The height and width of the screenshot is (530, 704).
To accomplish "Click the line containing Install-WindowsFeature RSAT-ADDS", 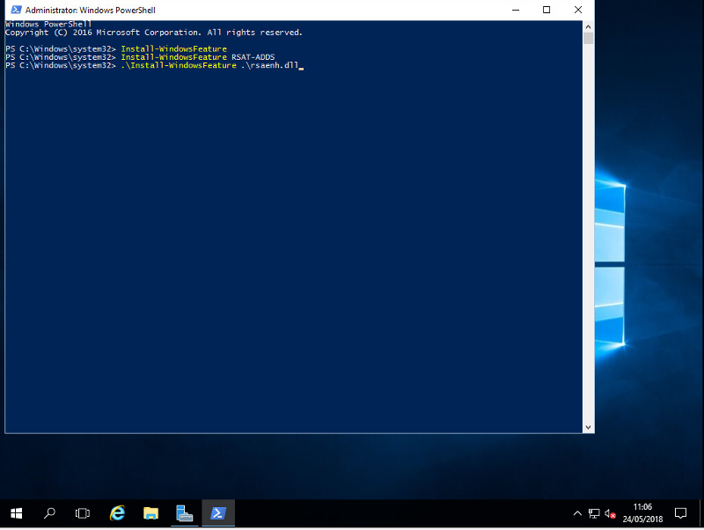I will [x=198, y=57].
